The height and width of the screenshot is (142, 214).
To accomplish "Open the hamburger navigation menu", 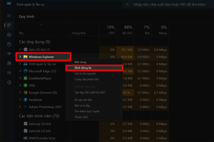I will [9, 16].
